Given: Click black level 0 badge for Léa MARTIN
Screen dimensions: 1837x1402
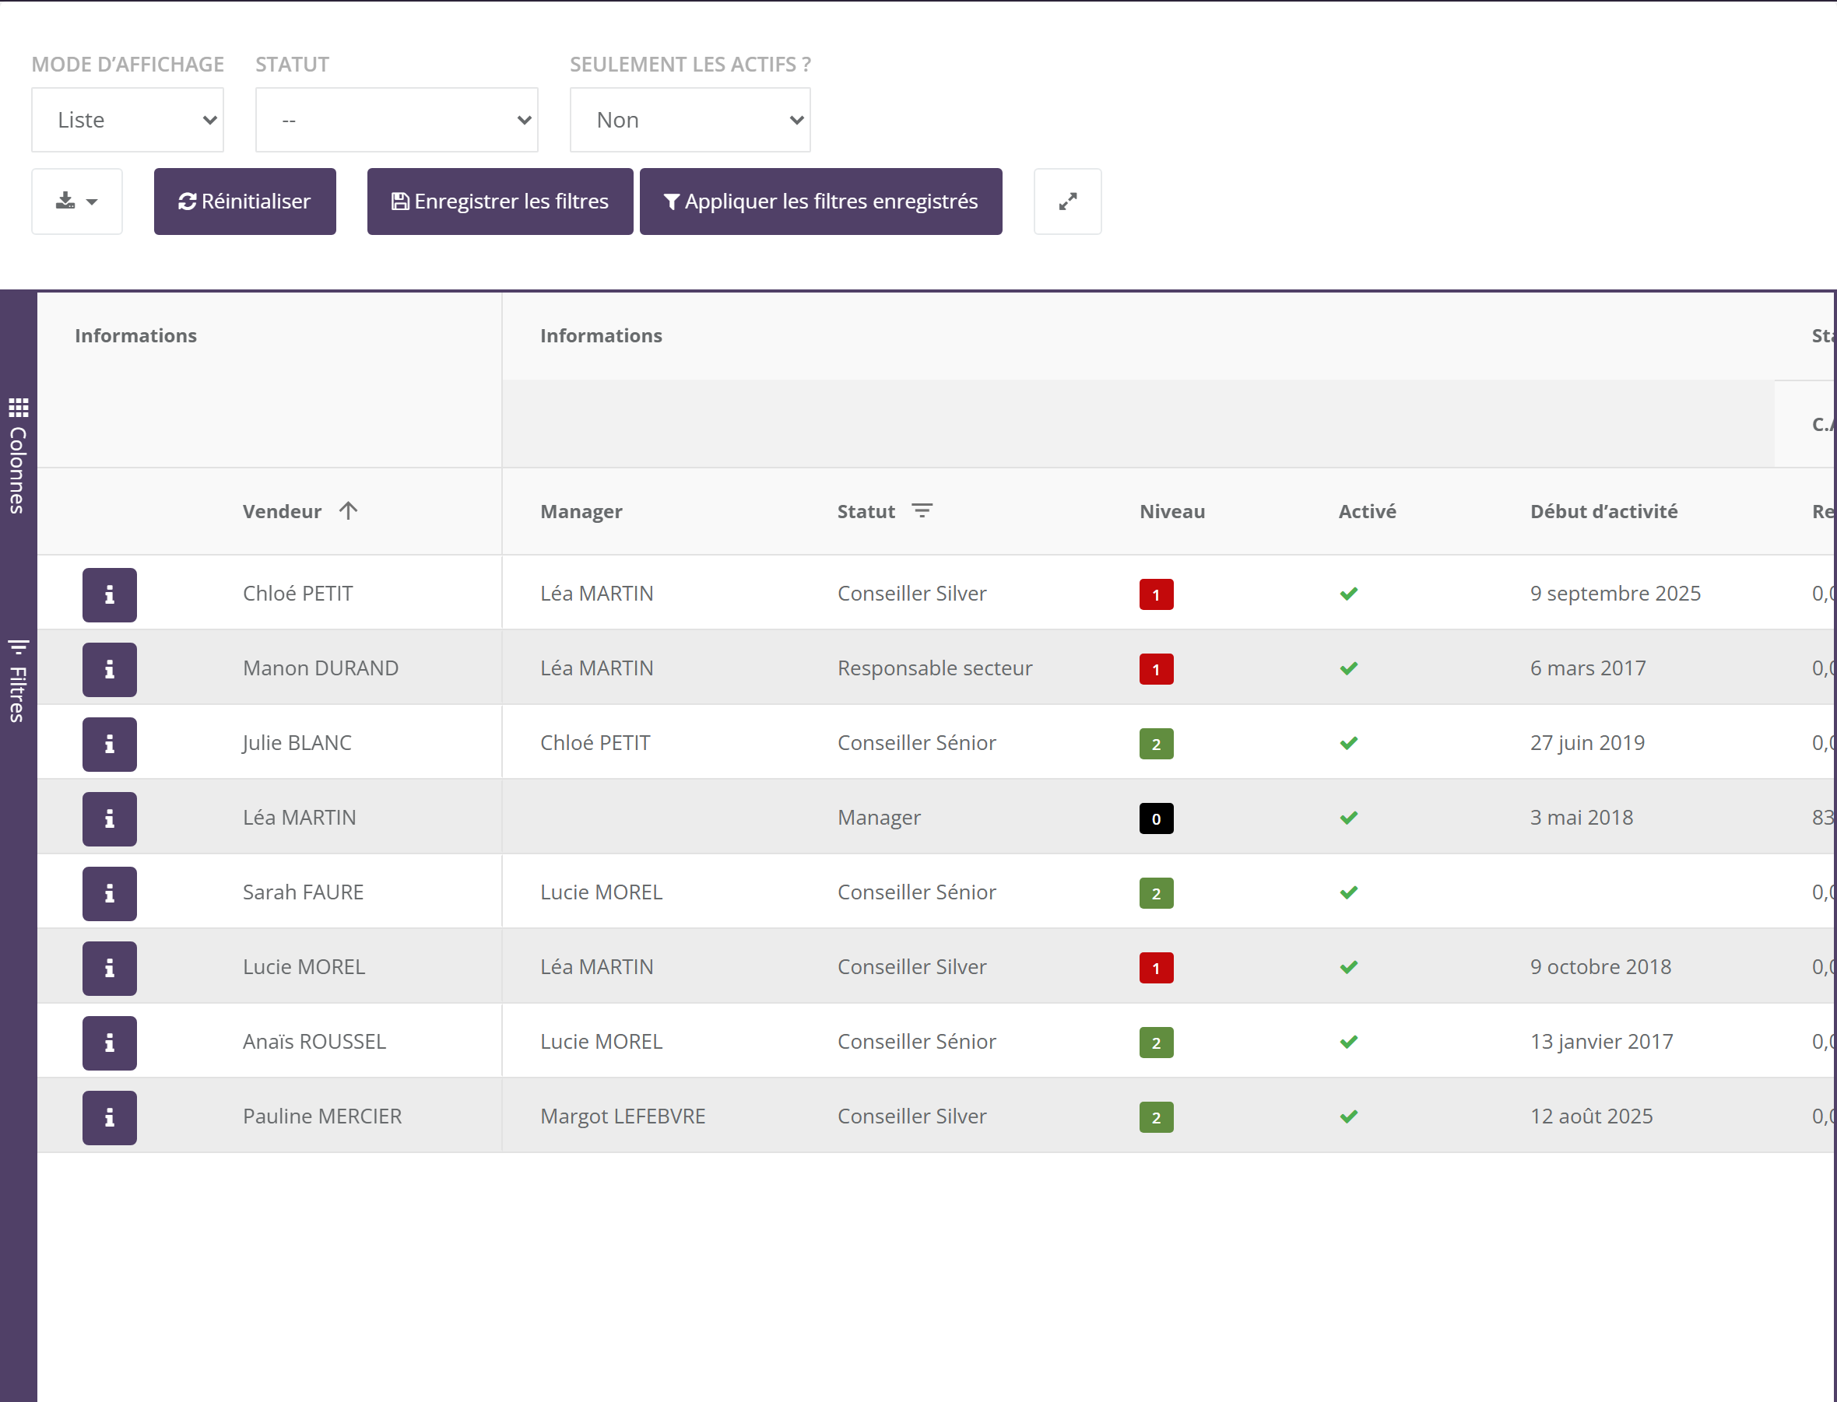Looking at the screenshot, I should [x=1157, y=818].
